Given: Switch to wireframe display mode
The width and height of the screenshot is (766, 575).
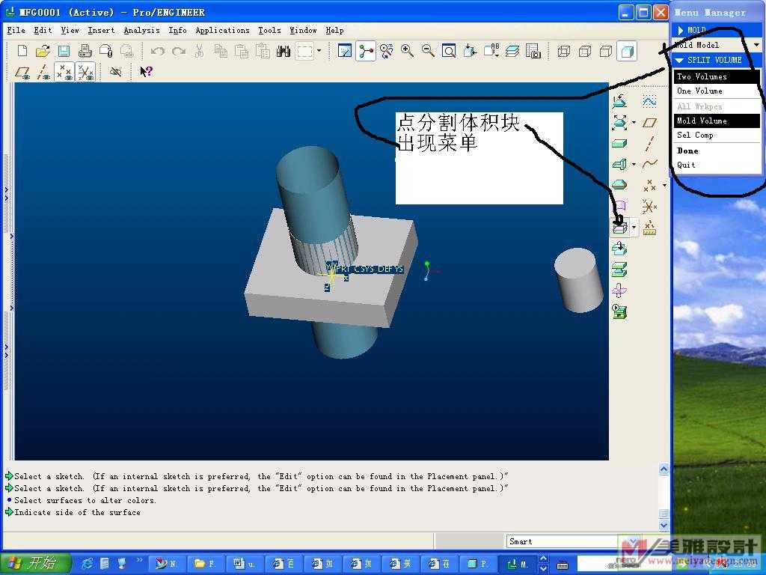Looking at the screenshot, I should click(564, 51).
